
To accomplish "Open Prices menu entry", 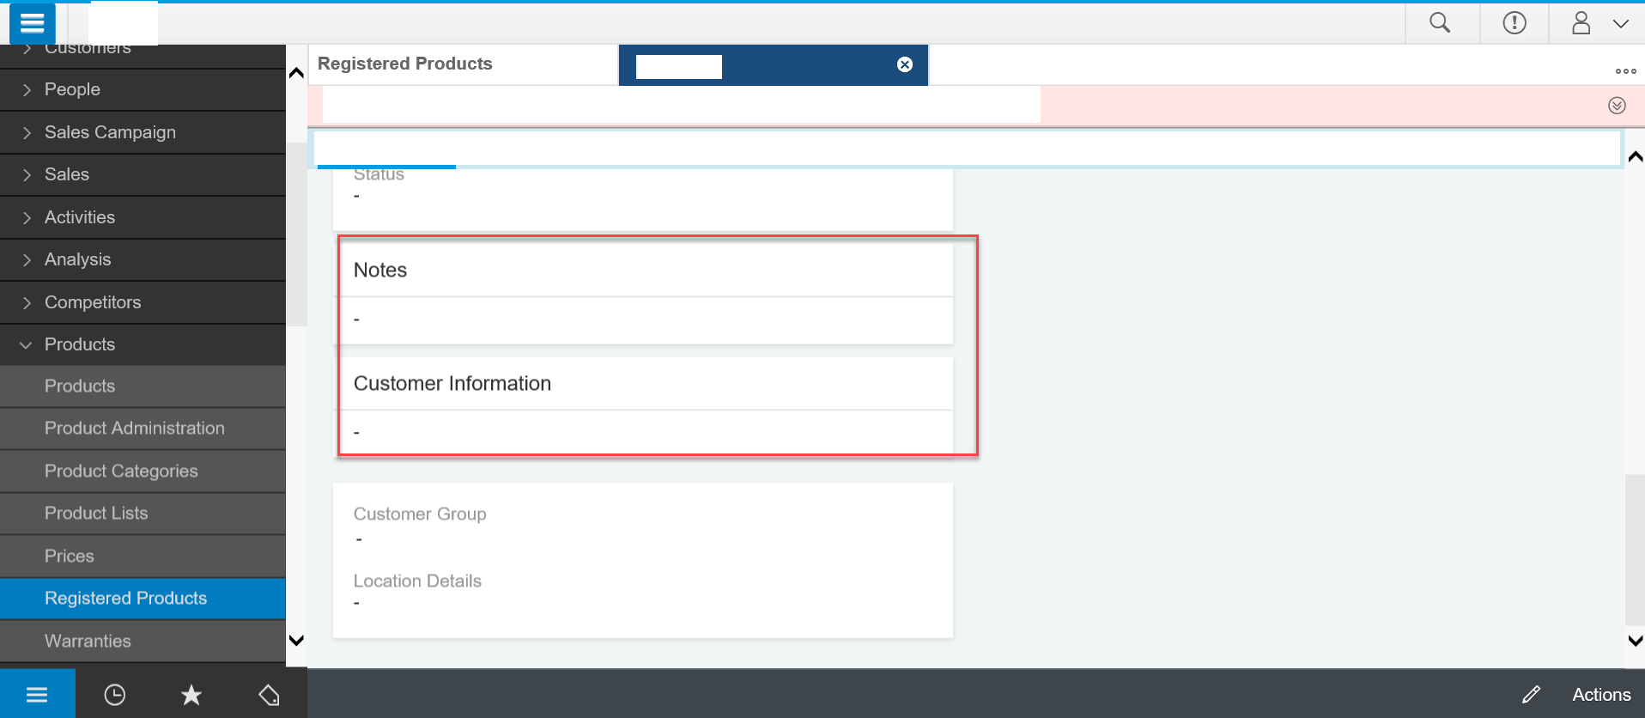I will click(x=143, y=557).
